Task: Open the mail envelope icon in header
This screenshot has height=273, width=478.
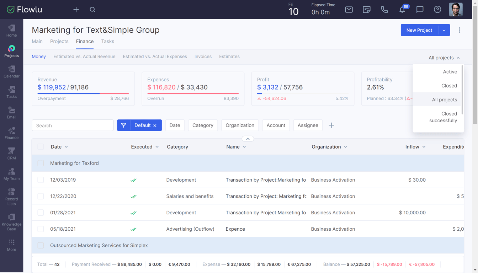Action: click(x=349, y=10)
